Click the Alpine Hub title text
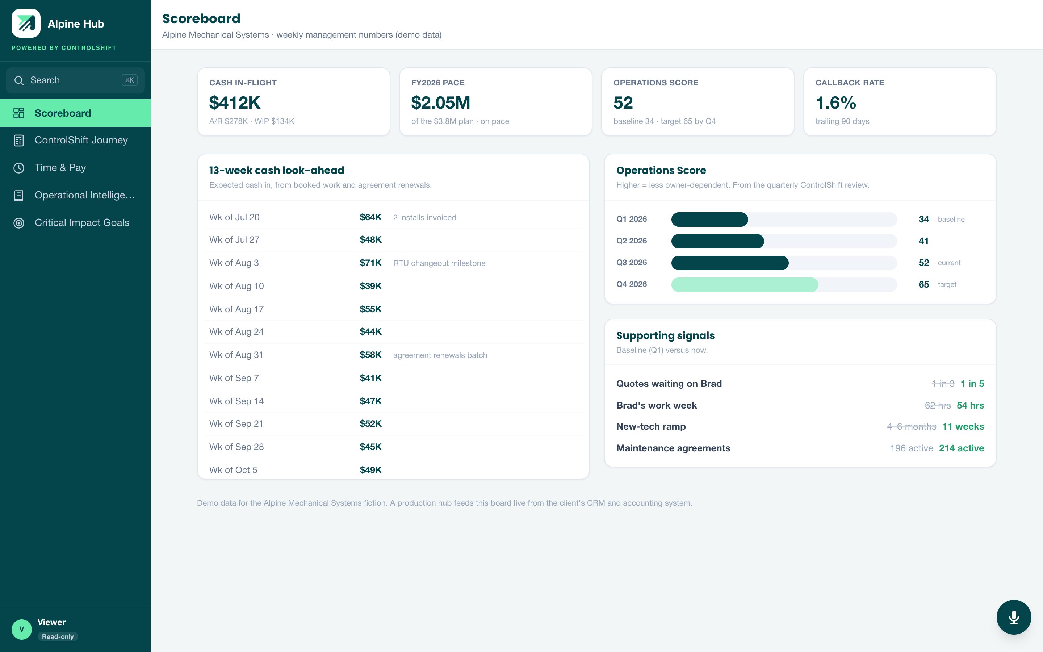 pyautogui.click(x=76, y=24)
